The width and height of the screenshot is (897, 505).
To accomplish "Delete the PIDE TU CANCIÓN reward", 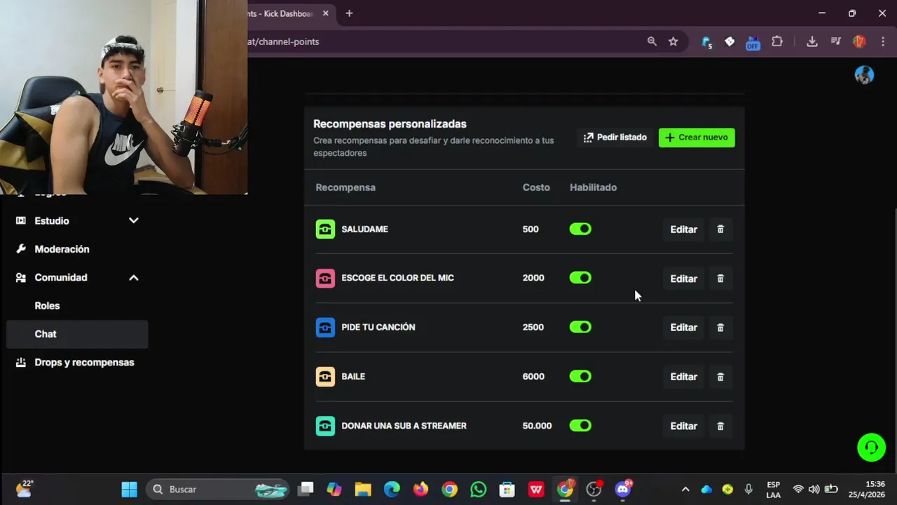I will point(720,328).
